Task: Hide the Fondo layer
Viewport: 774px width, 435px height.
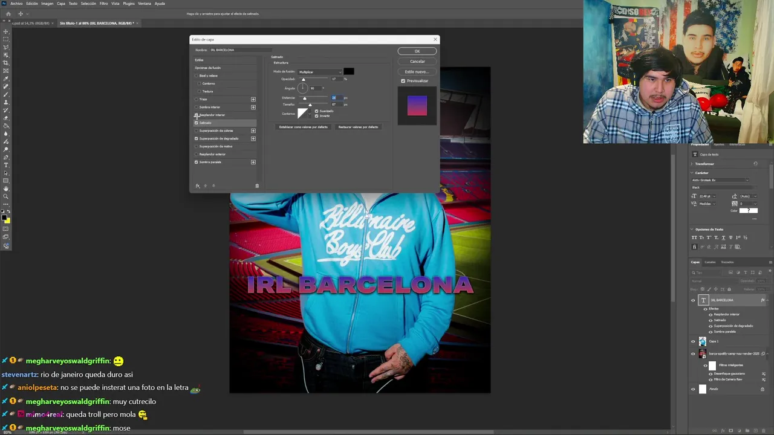Action: (693, 389)
